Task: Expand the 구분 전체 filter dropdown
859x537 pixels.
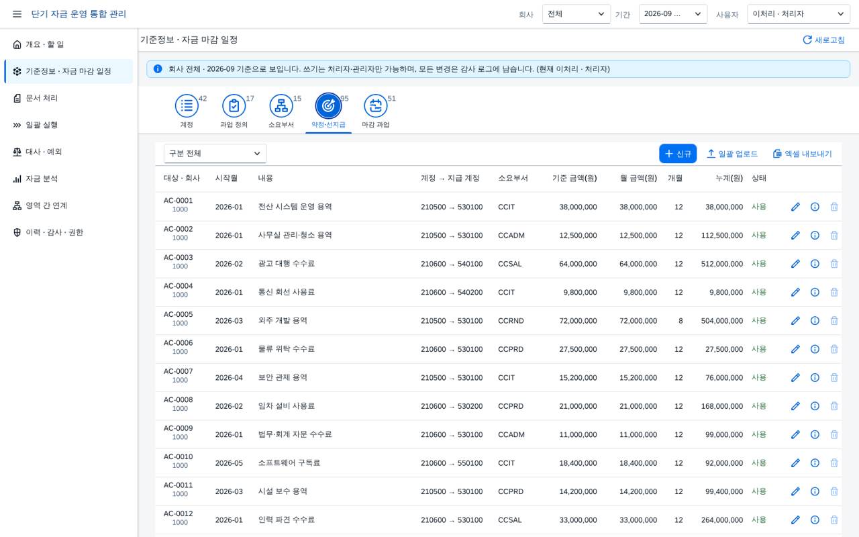Action: click(x=215, y=153)
